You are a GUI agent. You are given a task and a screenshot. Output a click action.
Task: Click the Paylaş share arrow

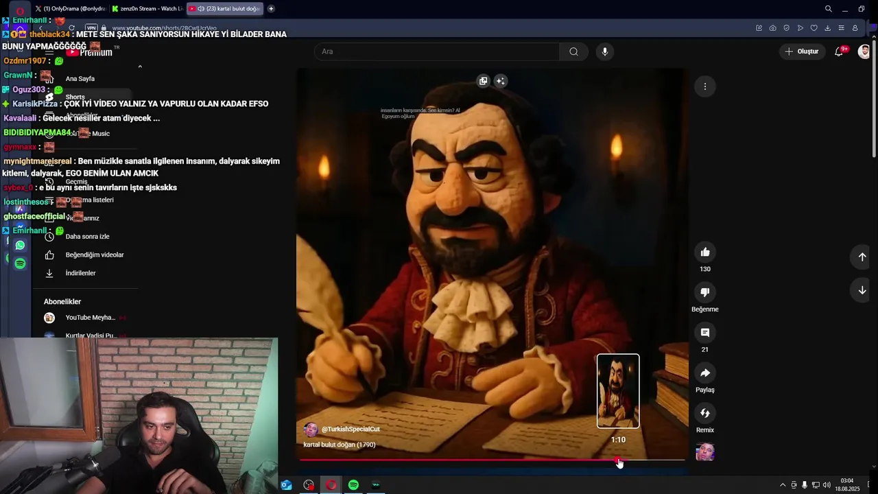point(704,373)
